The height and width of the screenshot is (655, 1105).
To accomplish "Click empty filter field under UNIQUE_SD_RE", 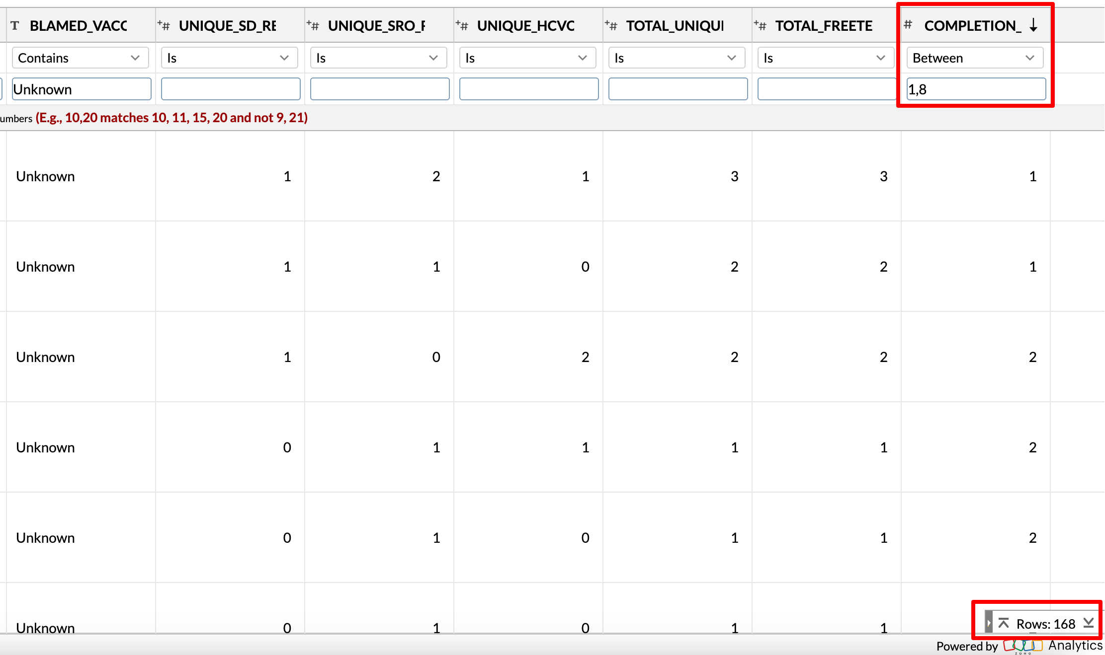I will (231, 89).
